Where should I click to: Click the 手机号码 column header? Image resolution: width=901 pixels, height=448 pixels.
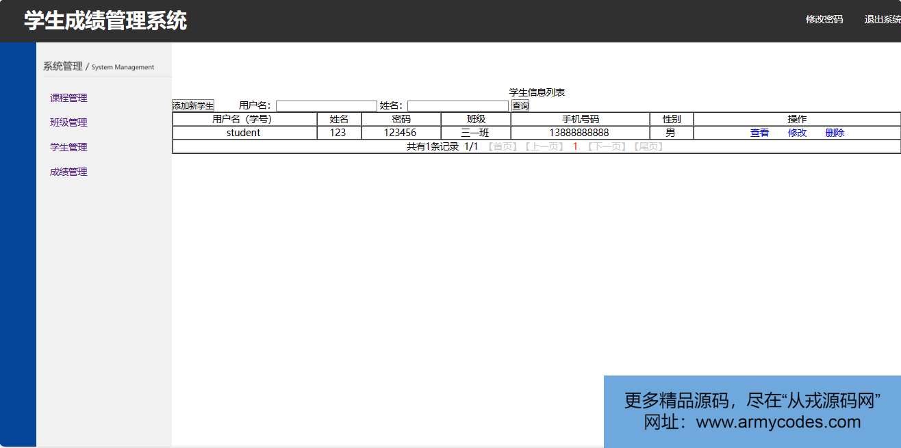pyautogui.click(x=580, y=119)
